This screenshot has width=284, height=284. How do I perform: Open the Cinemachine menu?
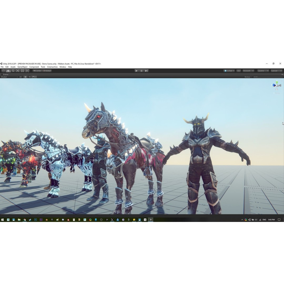pyautogui.click(x=52, y=67)
